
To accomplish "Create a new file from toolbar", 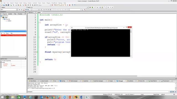I will [x=2, y=5].
